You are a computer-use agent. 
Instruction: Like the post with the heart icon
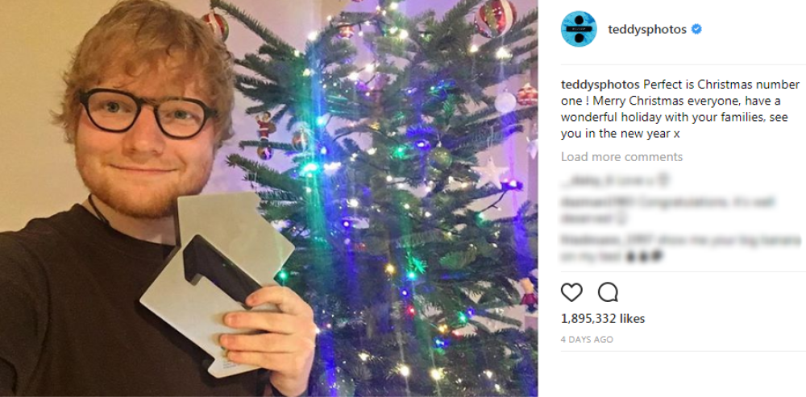(571, 292)
